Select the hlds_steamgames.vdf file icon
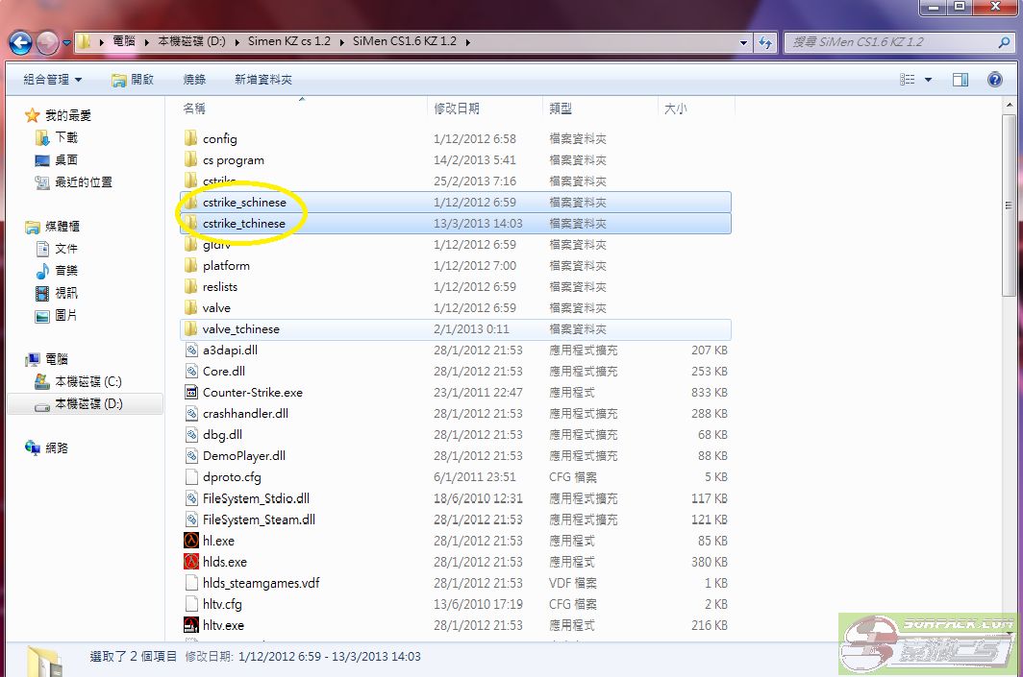The height and width of the screenshot is (677, 1023). [191, 583]
